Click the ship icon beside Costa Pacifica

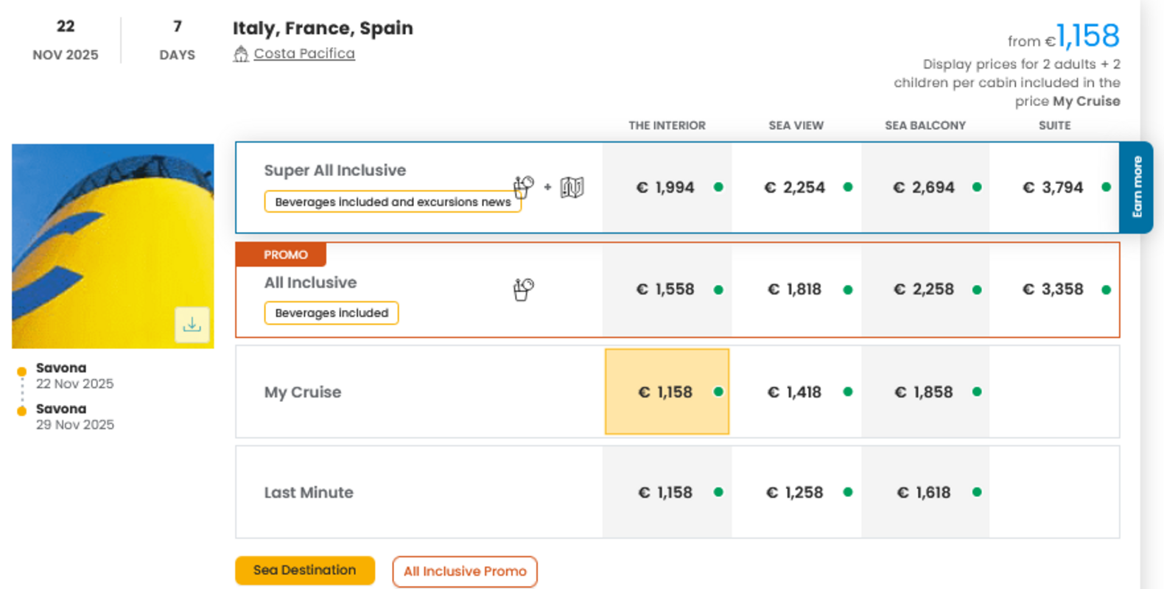tap(241, 54)
